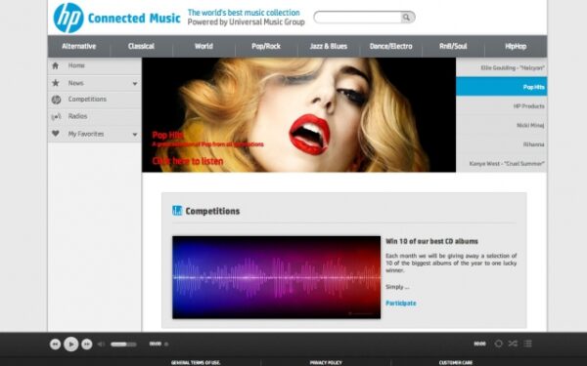Click the Participate link

pos(401,303)
